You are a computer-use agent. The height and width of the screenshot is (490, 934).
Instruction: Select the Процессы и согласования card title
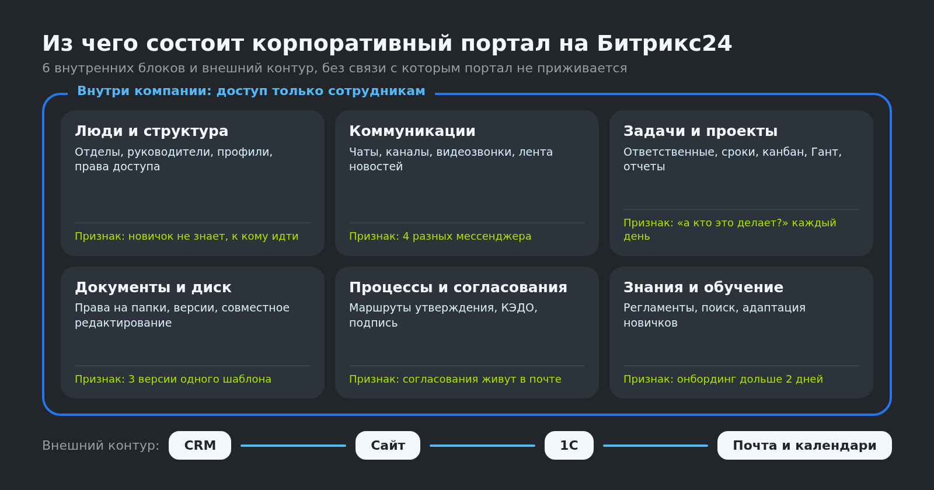(458, 288)
